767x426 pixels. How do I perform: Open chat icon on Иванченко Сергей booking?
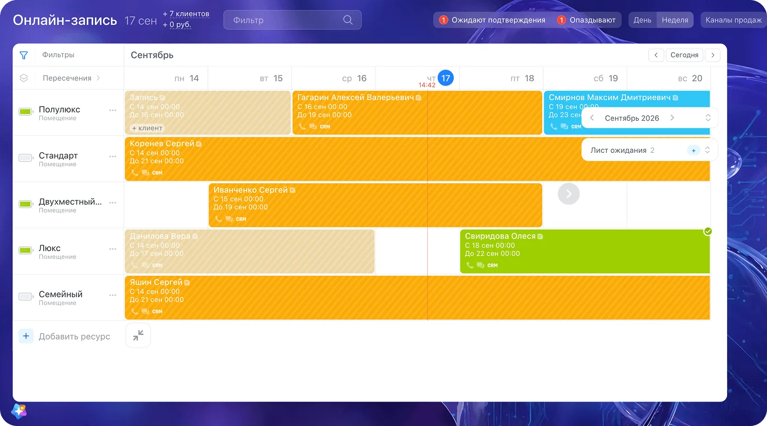[229, 219]
